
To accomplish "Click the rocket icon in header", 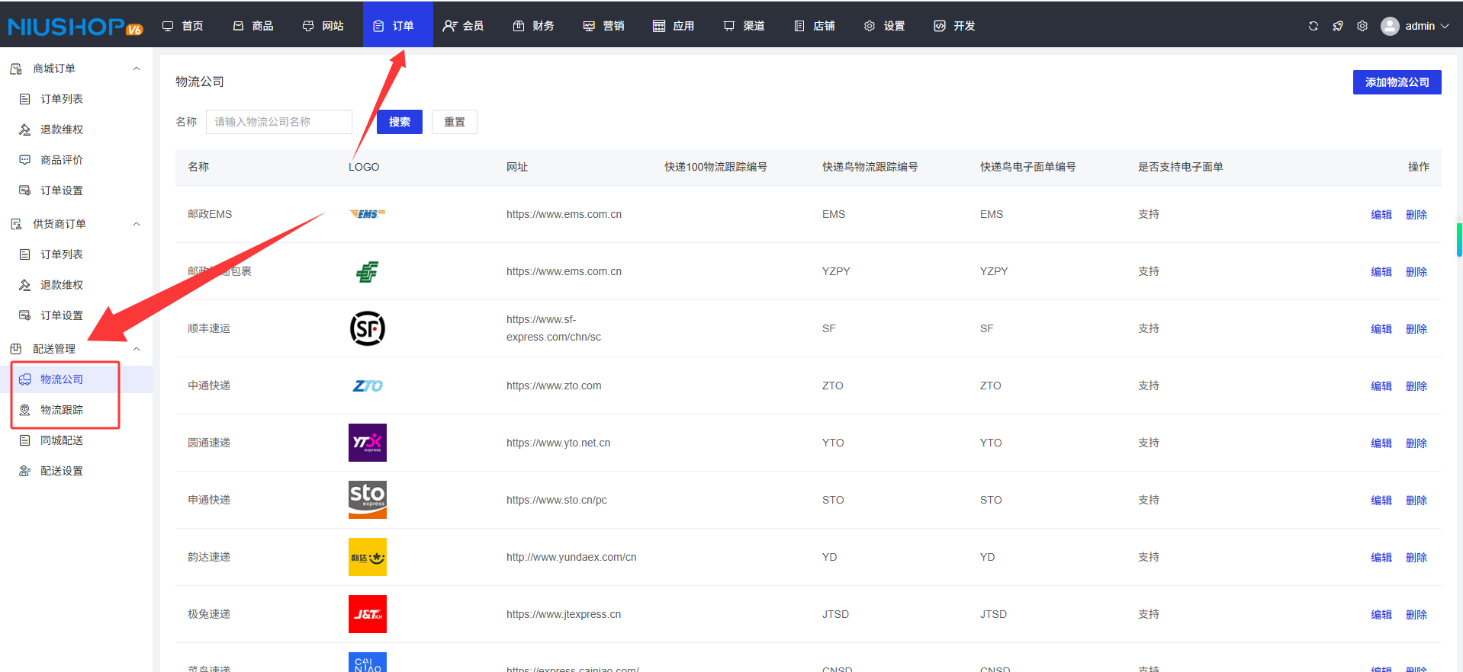I will (1337, 26).
